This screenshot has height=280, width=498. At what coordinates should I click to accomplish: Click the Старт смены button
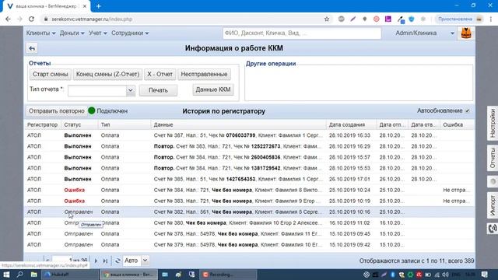50,75
